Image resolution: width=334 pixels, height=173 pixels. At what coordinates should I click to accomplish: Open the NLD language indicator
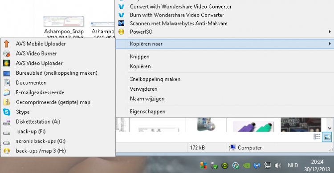(x=293, y=165)
